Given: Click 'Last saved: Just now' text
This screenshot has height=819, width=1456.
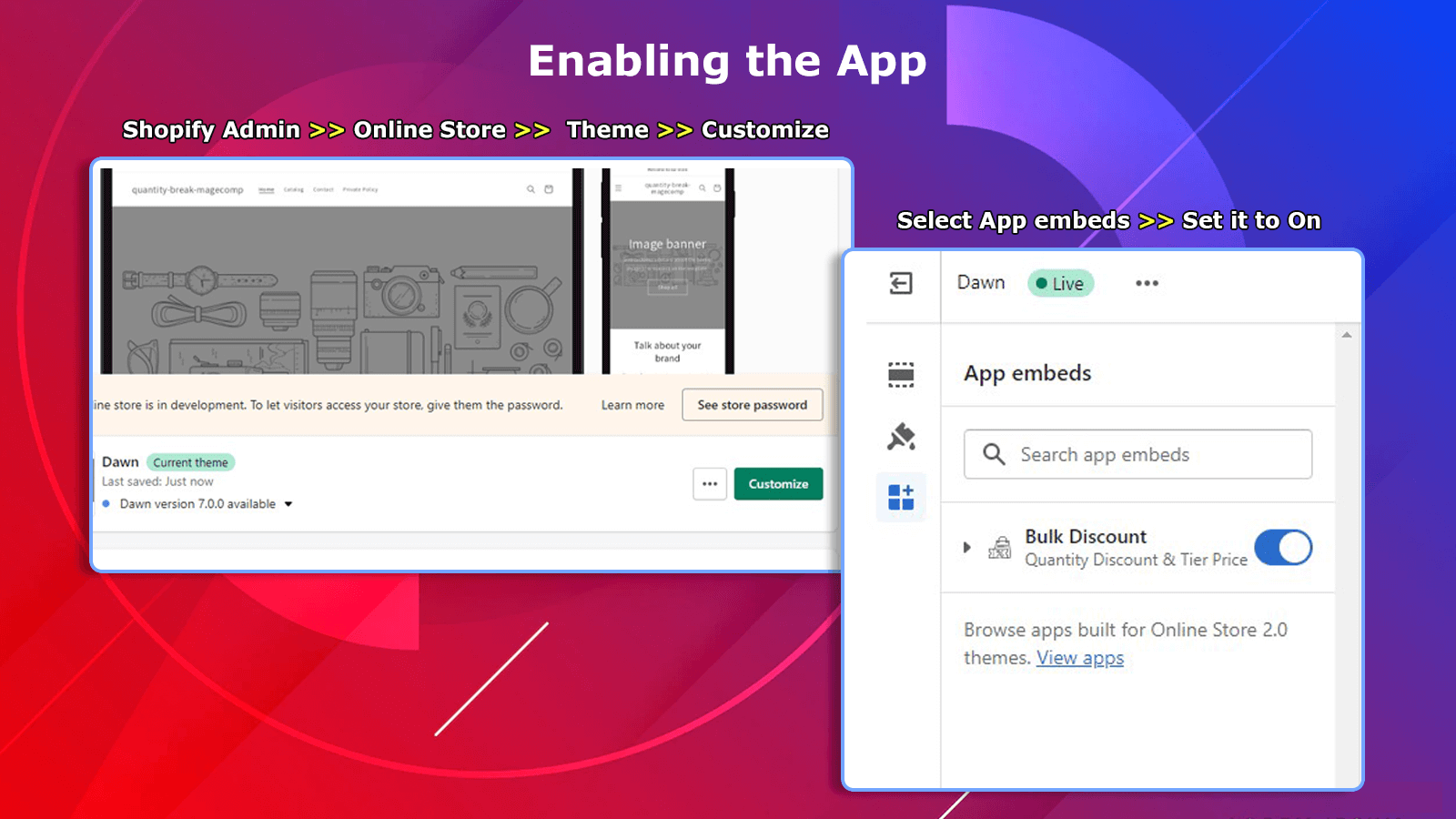Looking at the screenshot, I should (x=157, y=481).
